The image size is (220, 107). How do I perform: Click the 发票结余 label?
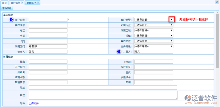[127, 77]
